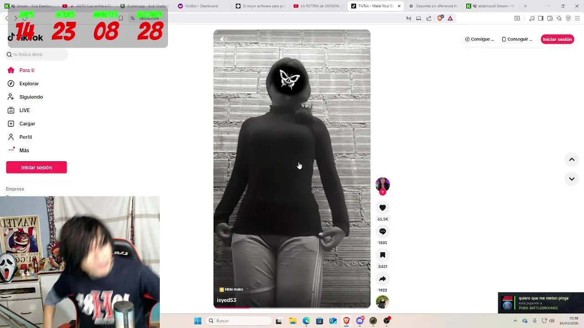Bookmark the video to favorites
The width and height of the screenshot is (584, 328).
pos(382,255)
